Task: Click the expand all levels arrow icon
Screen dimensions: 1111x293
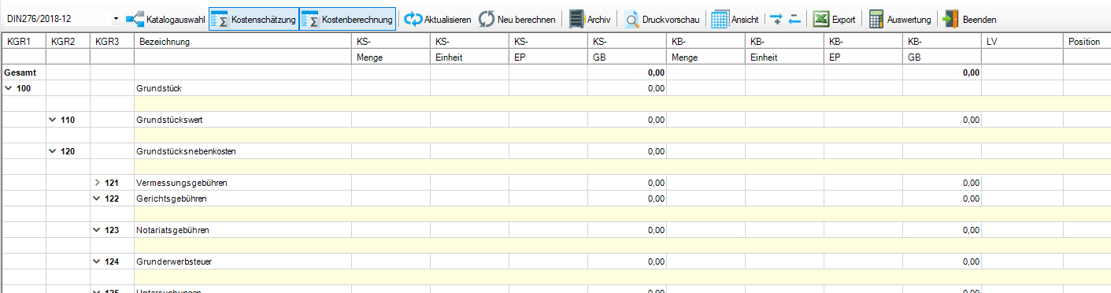Action: tap(776, 19)
